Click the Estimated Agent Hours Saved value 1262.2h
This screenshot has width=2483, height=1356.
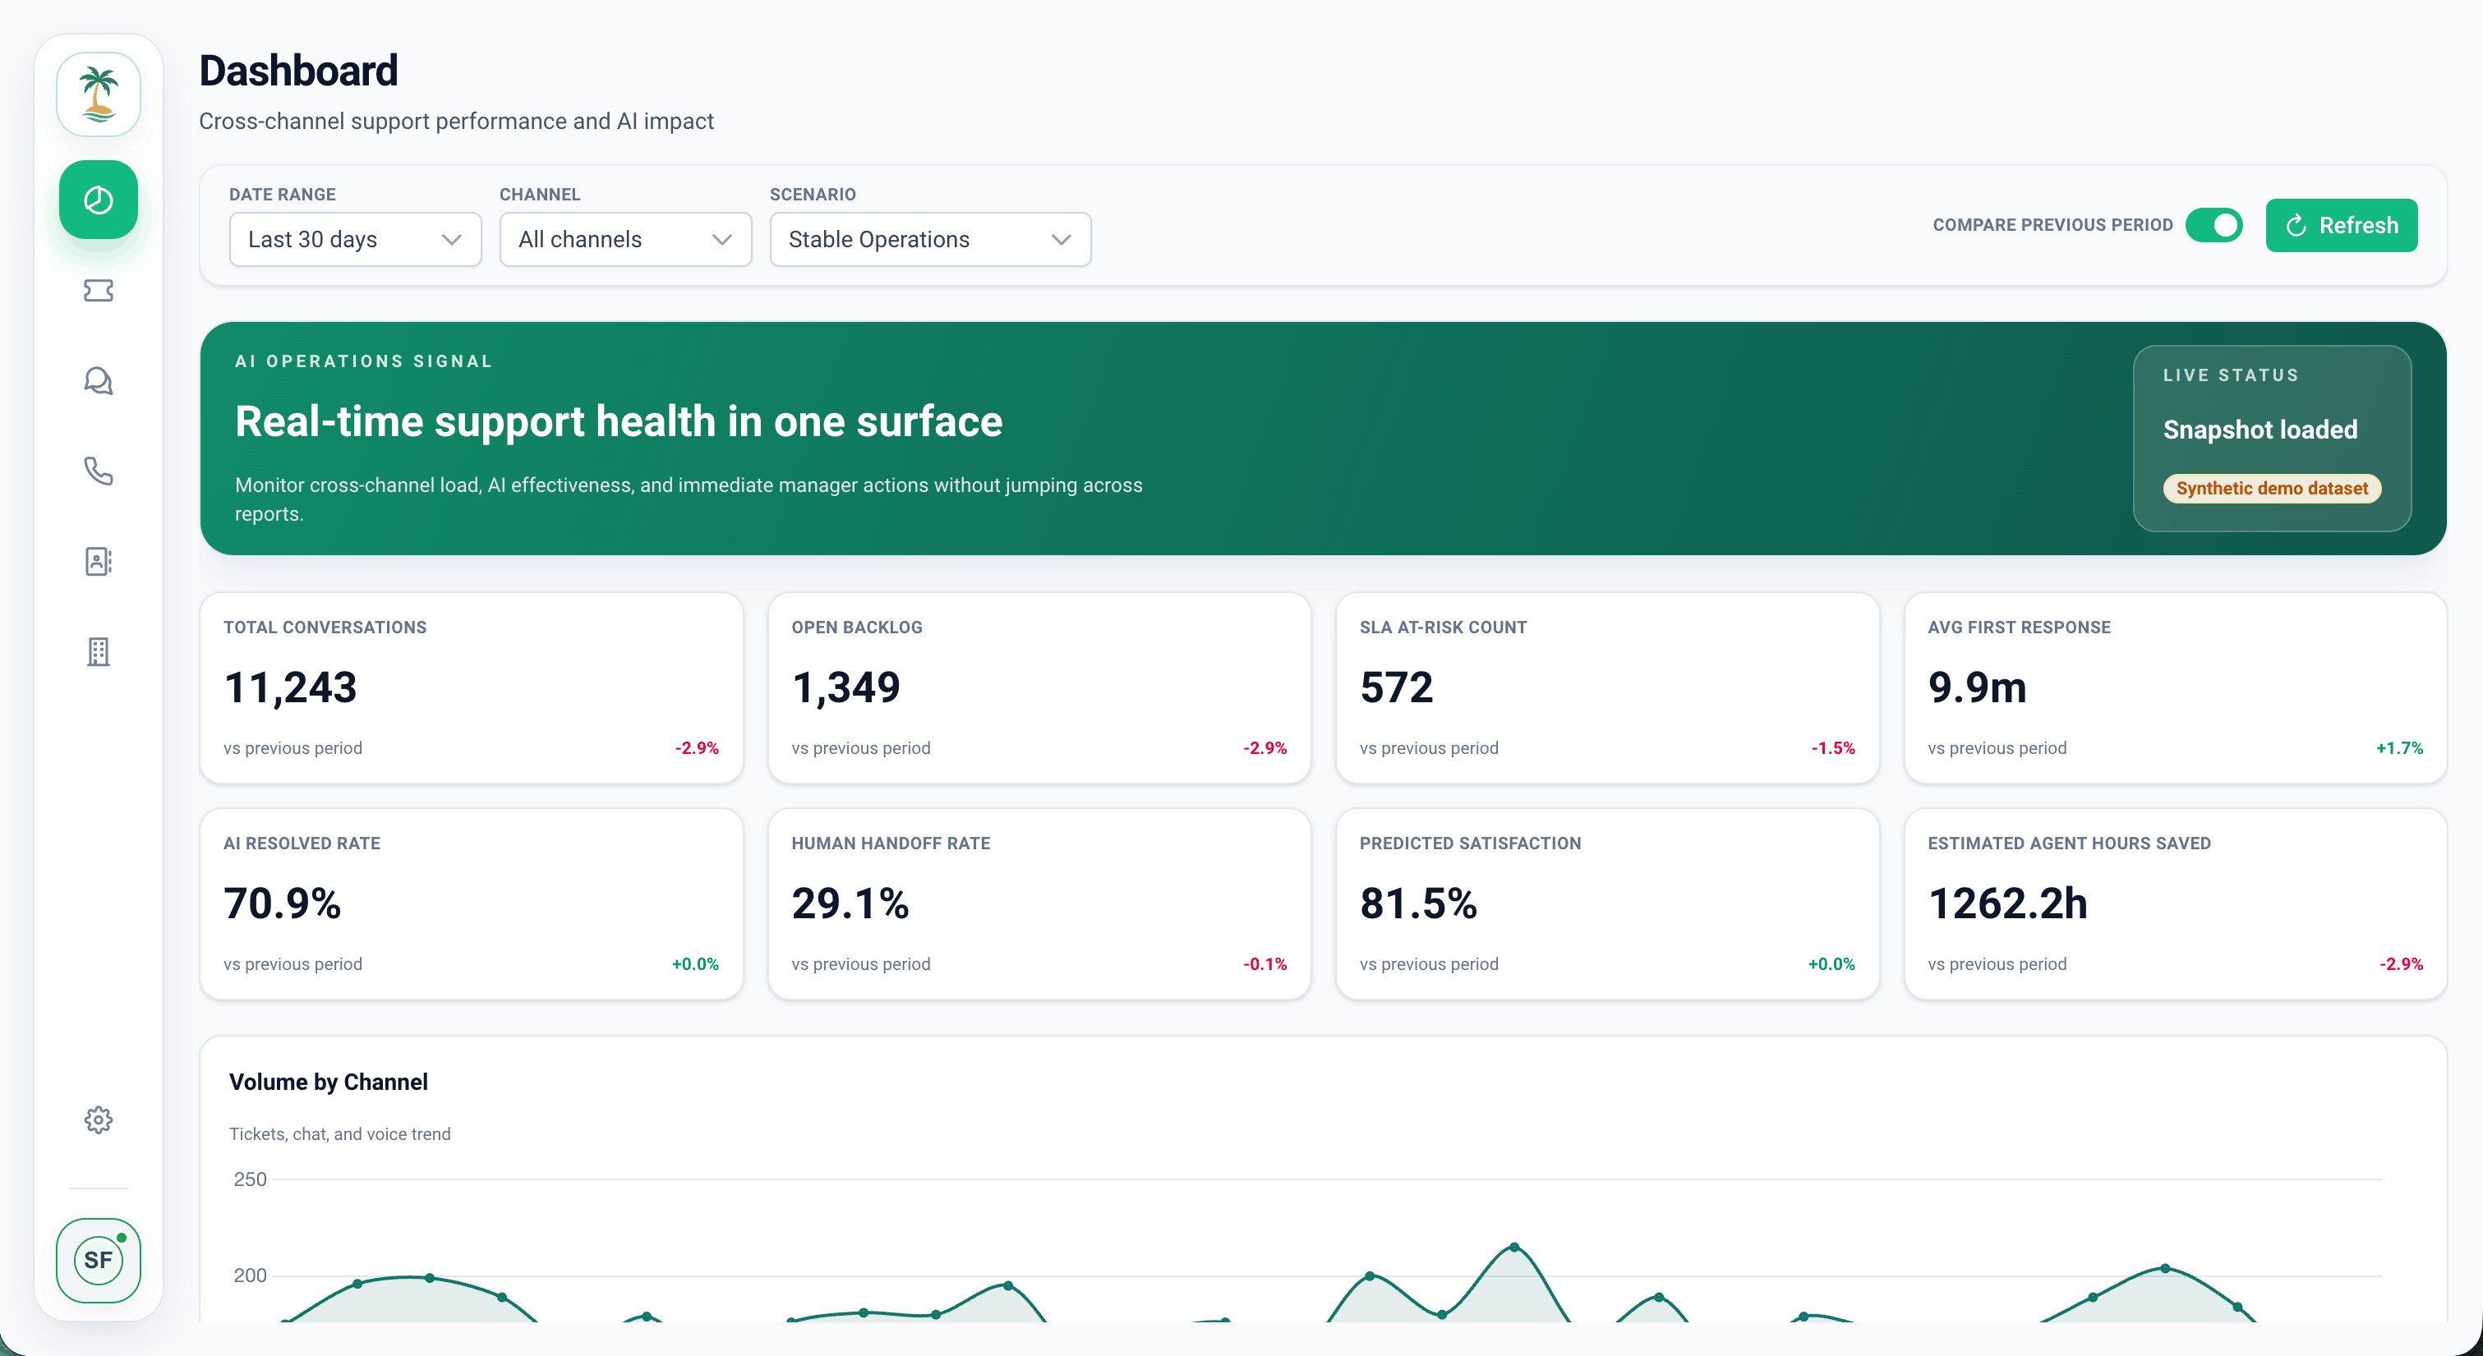[x=2008, y=903]
